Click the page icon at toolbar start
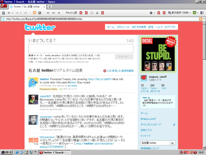206x155 pixels. tap(3, 13)
